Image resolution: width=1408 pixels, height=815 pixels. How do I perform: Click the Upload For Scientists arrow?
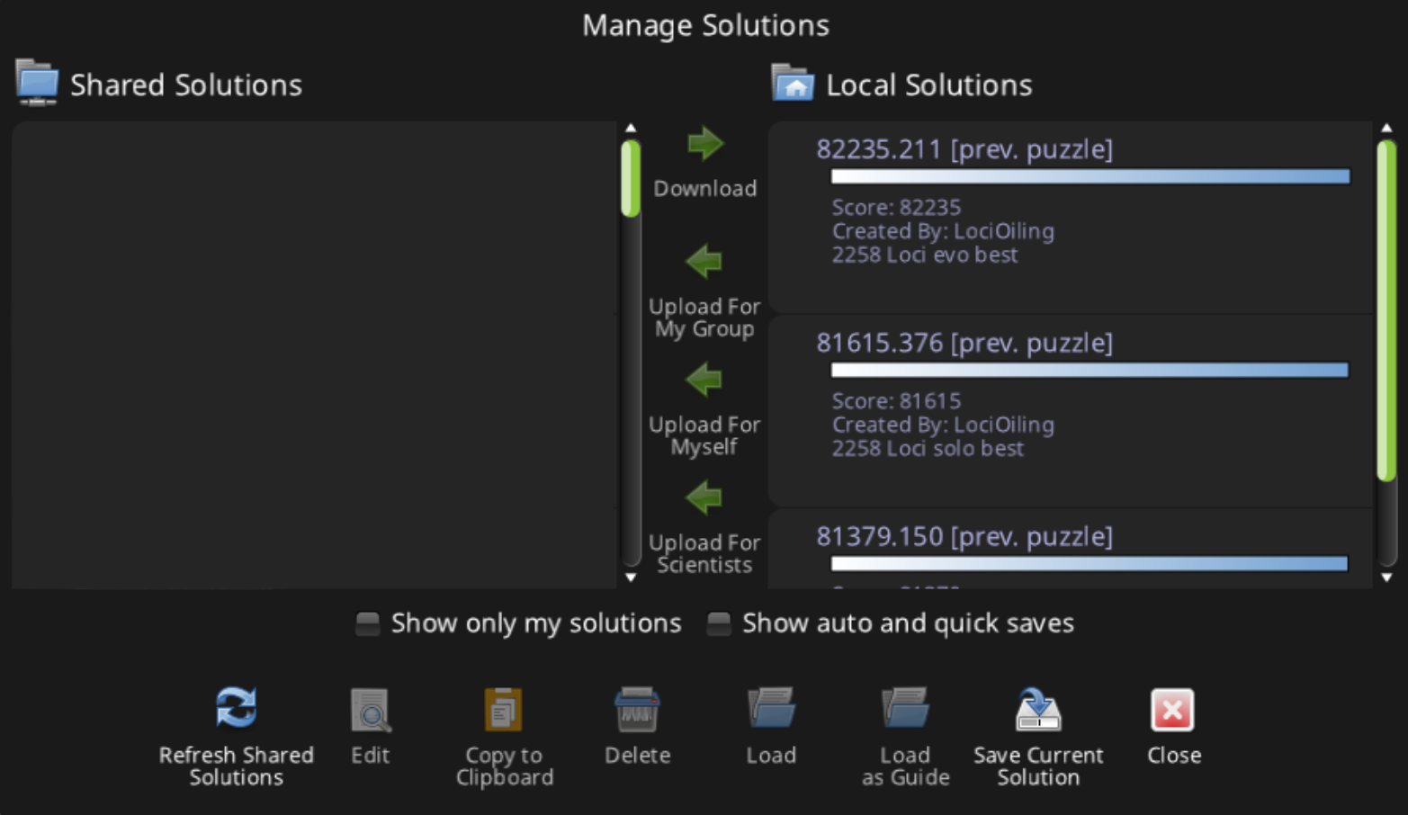[x=704, y=497]
